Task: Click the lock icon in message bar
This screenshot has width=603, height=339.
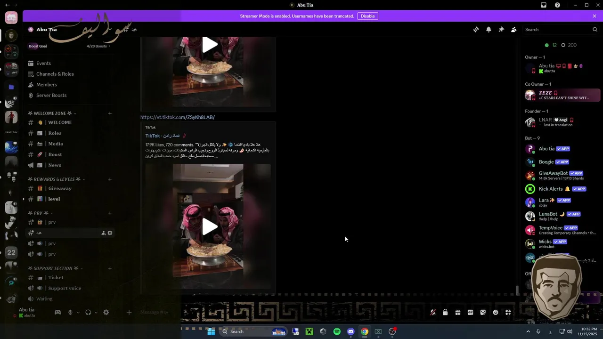Action: (445, 312)
